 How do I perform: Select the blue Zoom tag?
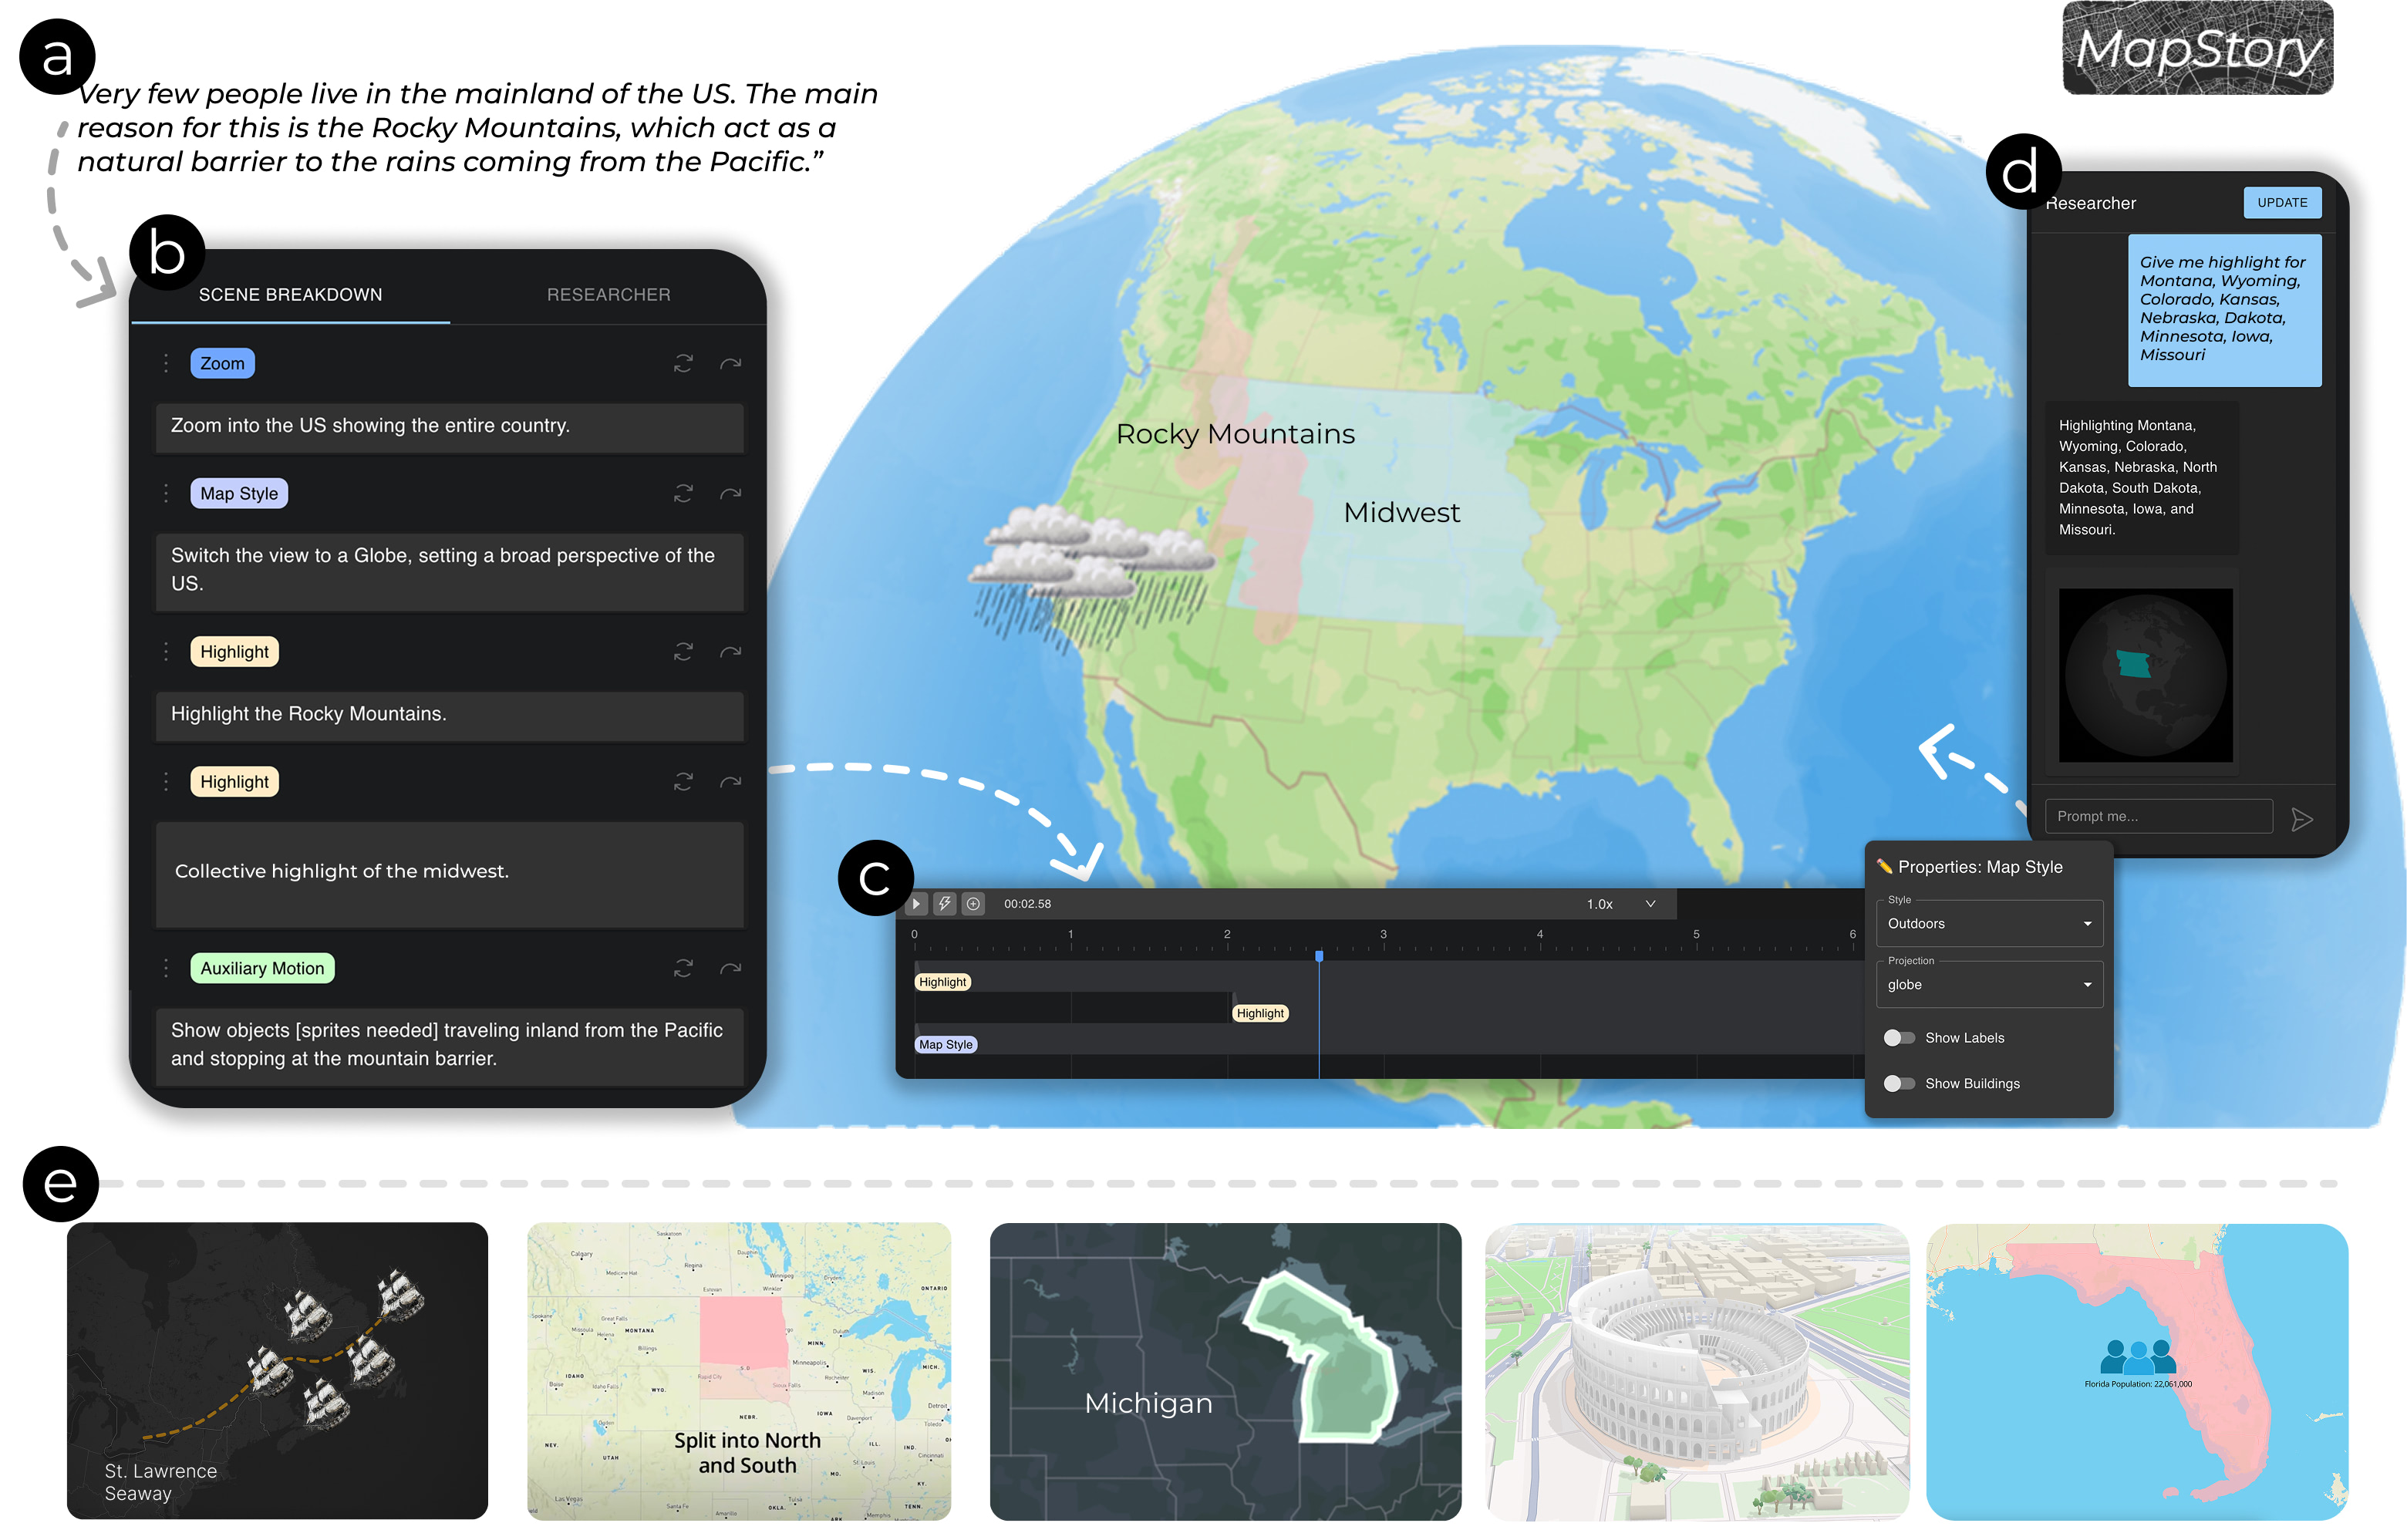click(222, 364)
